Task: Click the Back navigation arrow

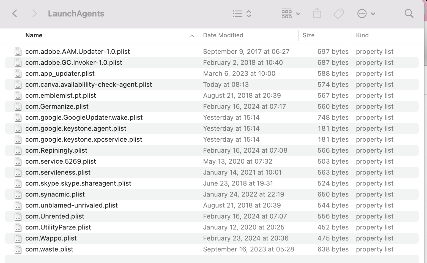Action: pyautogui.click(x=15, y=13)
